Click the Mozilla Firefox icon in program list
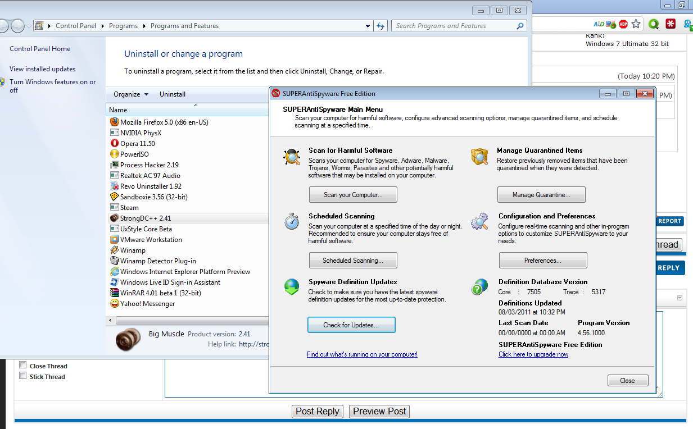Screen dimensions: 693x429 pyautogui.click(x=115, y=122)
